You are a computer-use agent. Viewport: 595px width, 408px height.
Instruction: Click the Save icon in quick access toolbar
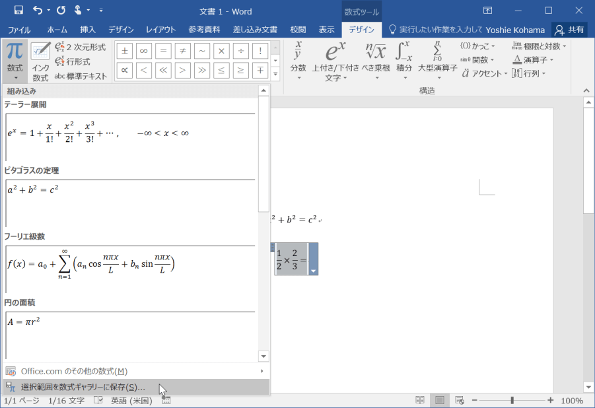(18, 11)
